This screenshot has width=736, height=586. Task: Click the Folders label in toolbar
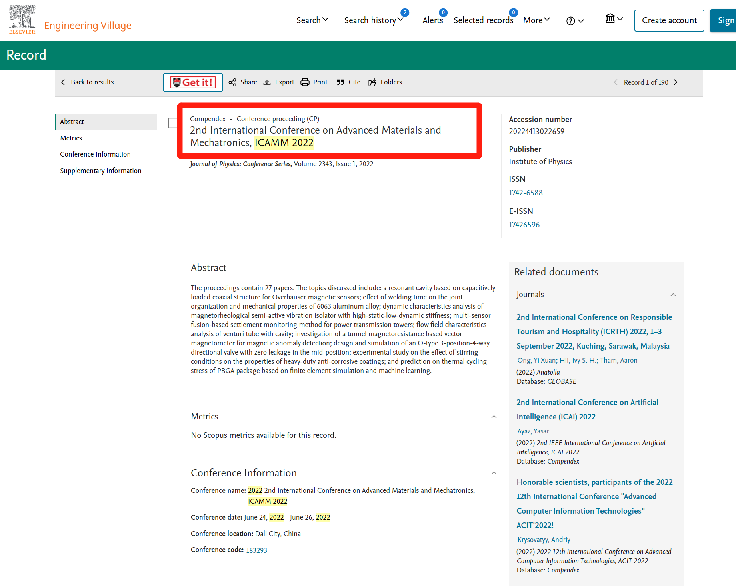click(391, 82)
